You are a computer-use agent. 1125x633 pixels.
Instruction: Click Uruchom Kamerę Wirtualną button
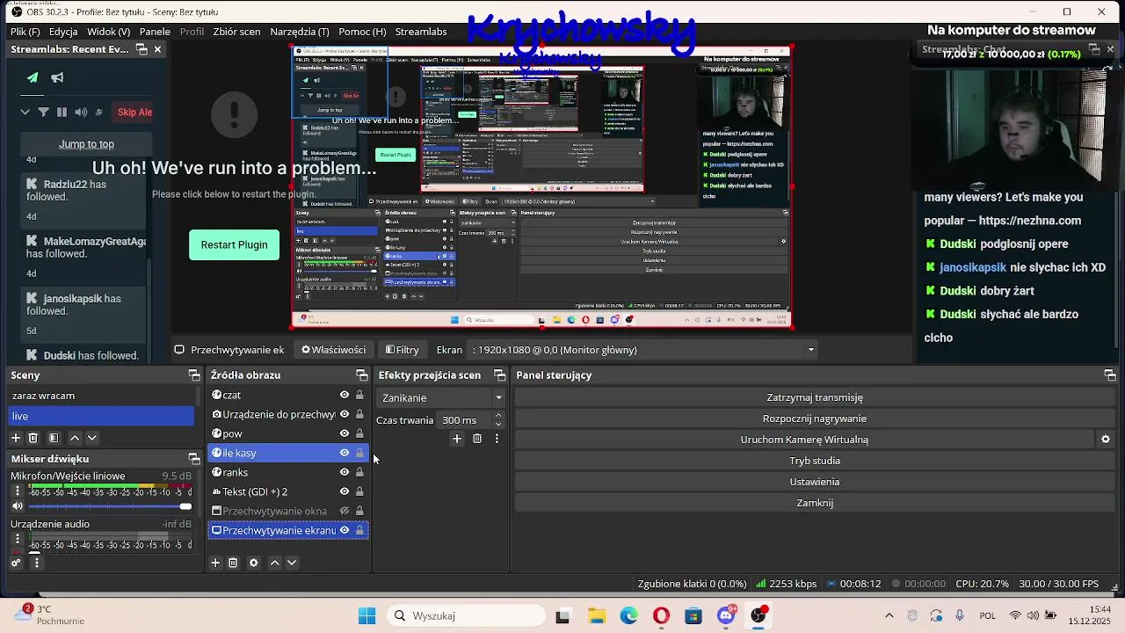[804, 440]
